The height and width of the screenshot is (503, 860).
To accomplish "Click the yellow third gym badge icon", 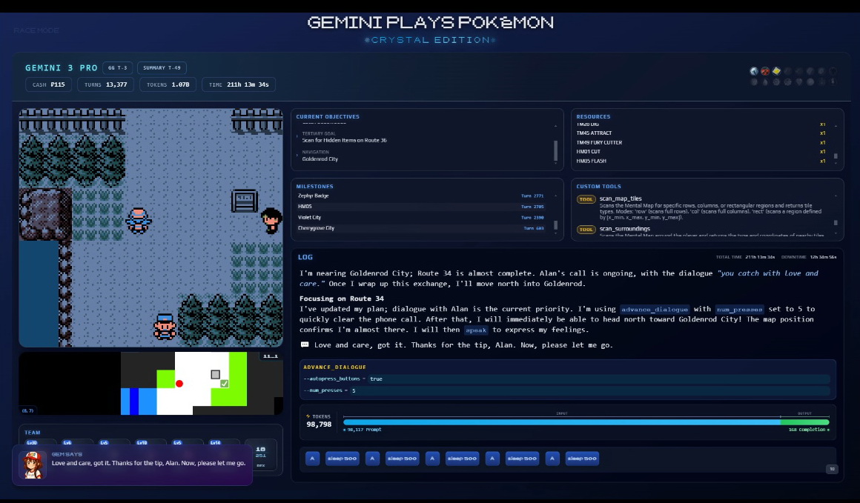I will click(776, 71).
